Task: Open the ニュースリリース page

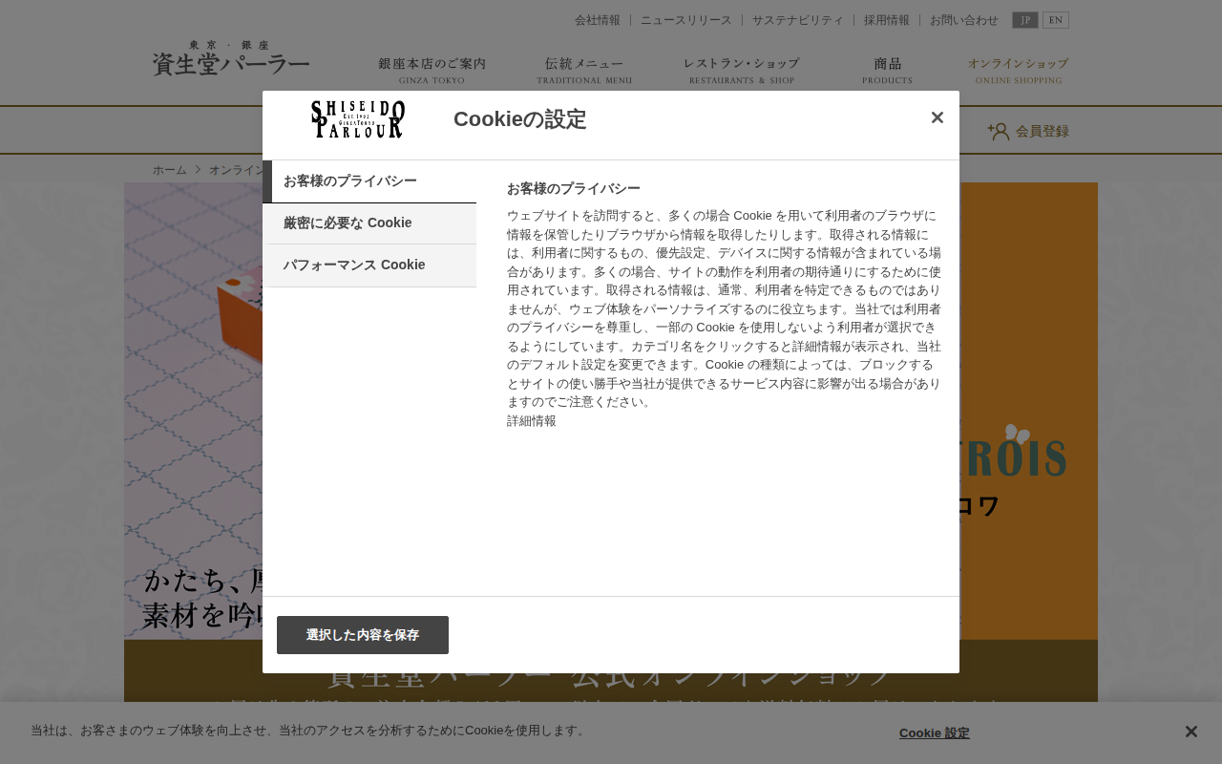Action: (x=686, y=19)
